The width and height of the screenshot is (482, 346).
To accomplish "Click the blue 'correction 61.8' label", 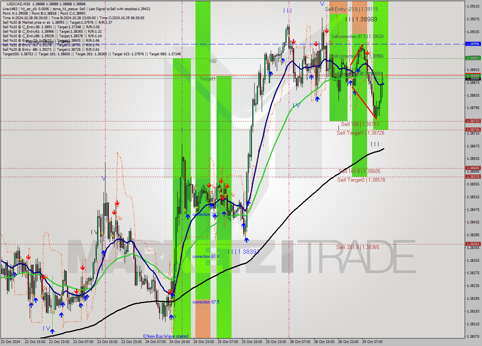I will (x=206, y=256).
